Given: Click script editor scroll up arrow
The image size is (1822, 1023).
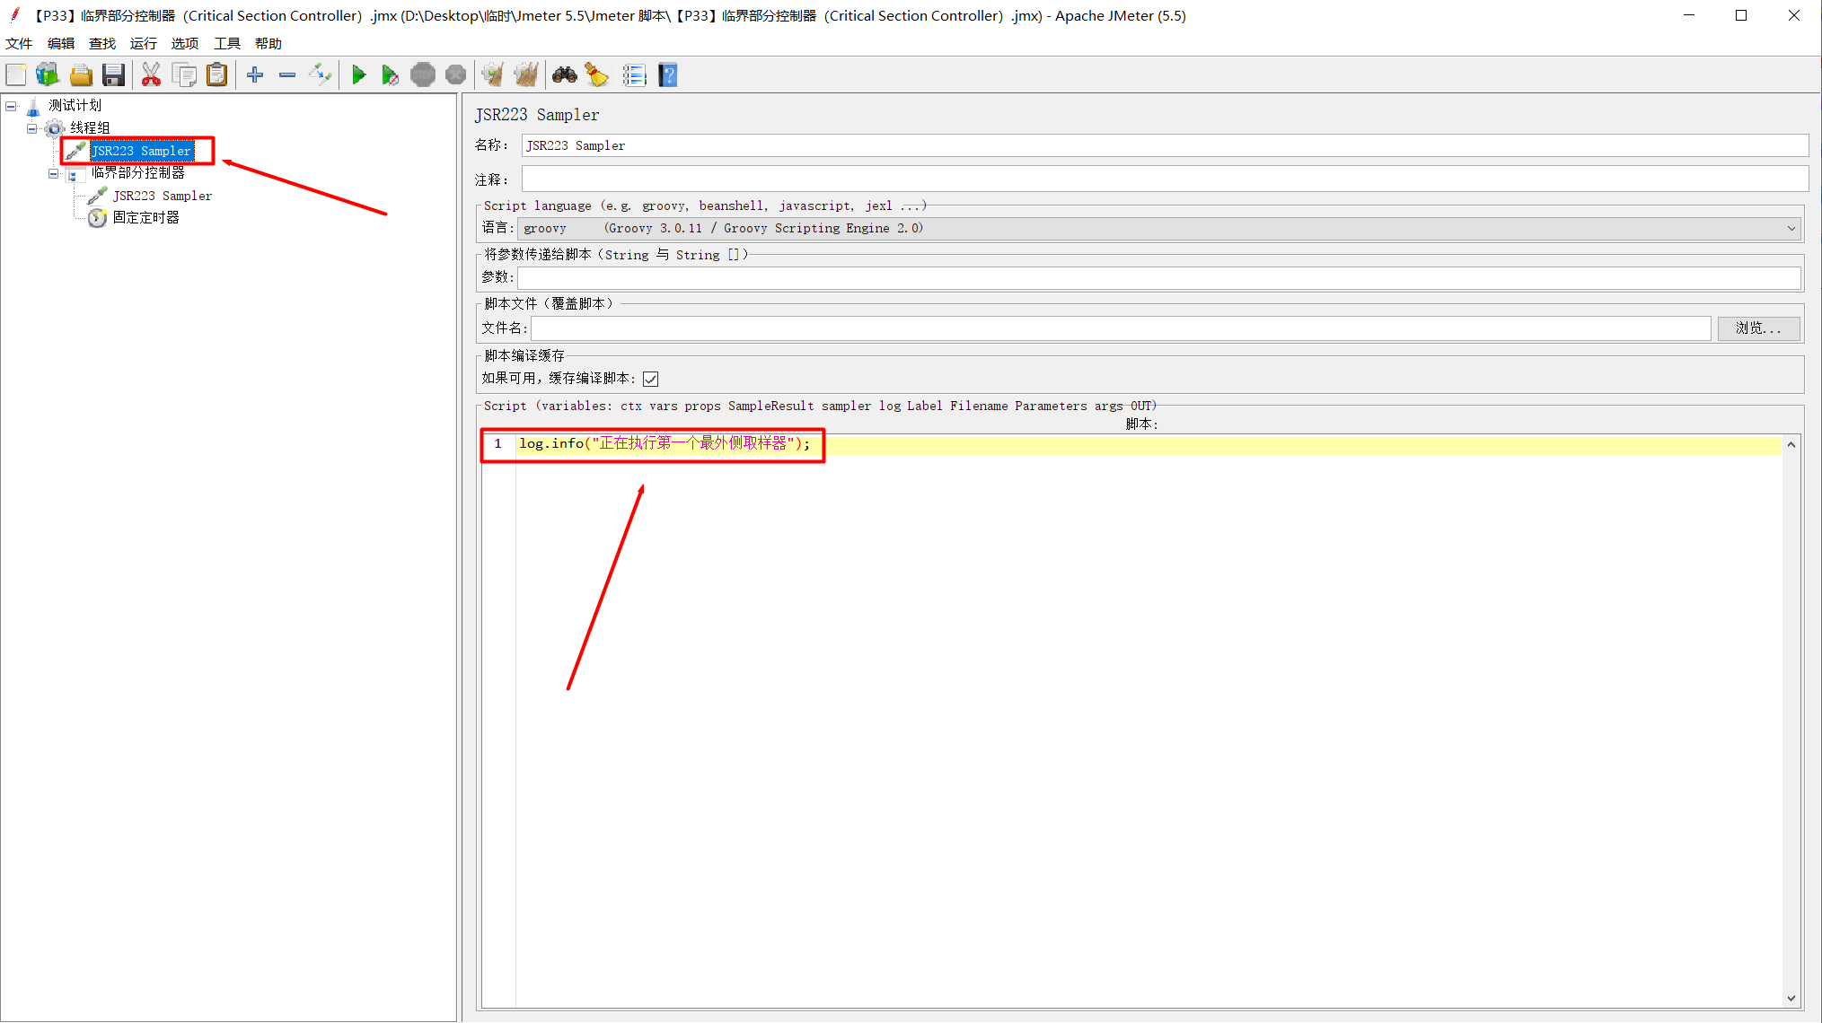Looking at the screenshot, I should point(1791,444).
